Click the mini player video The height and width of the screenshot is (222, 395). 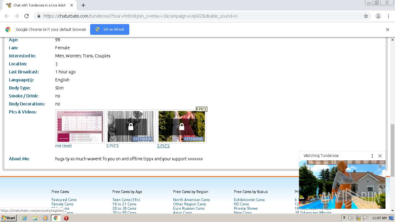click(342, 184)
